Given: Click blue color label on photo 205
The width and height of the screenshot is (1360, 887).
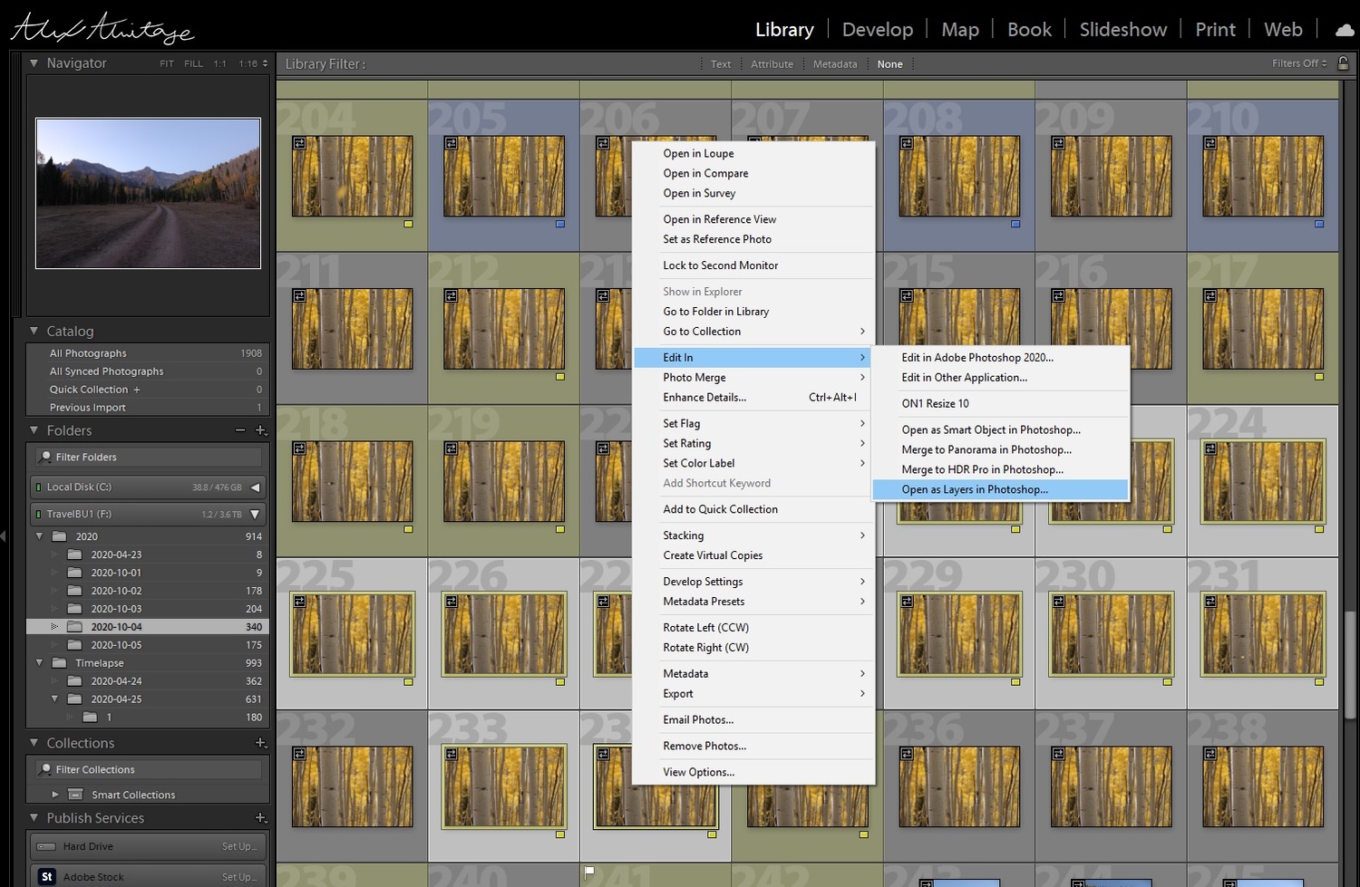Looking at the screenshot, I should 560,224.
